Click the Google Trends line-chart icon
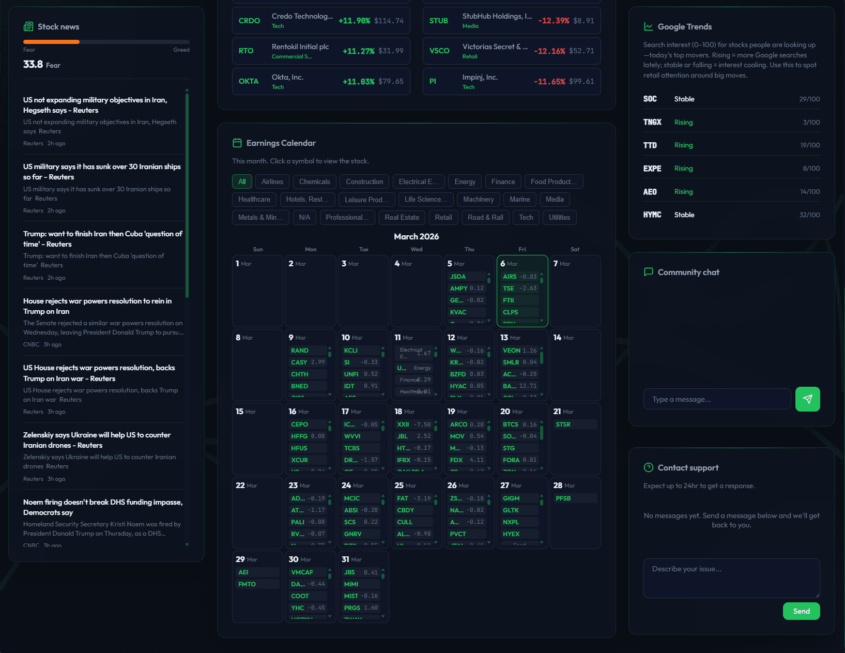This screenshot has width=845, height=653. coord(648,26)
